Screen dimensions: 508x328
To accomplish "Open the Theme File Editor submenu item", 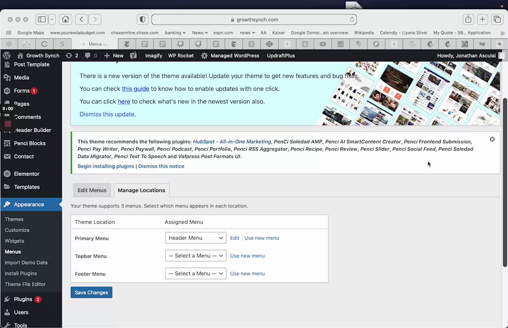I will [25, 284].
